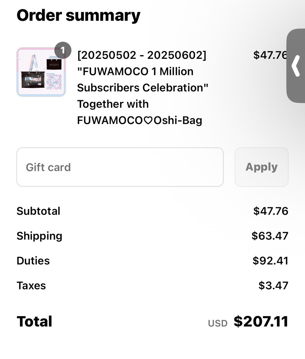Tap the Subtotal amount $47.76
This screenshot has height=359, width=305.
[x=271, y=211]
